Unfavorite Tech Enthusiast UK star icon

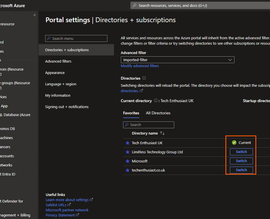128,143
